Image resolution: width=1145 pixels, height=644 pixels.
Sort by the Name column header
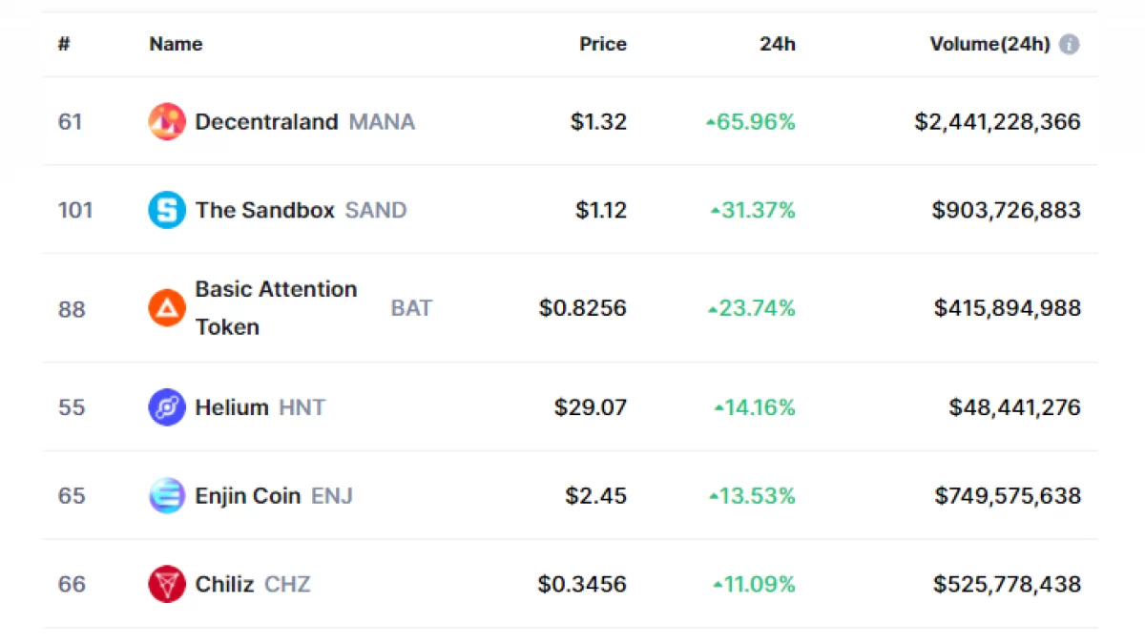pos(176,44)
